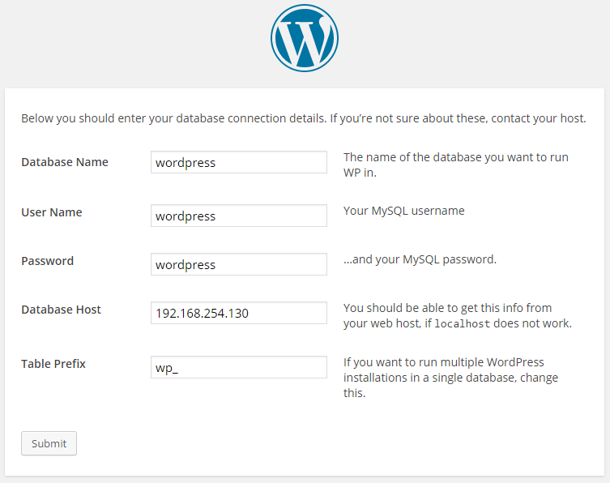The image size is (610, 483).
Task: Click into the Database Name field
Action: tap(239, 162)
